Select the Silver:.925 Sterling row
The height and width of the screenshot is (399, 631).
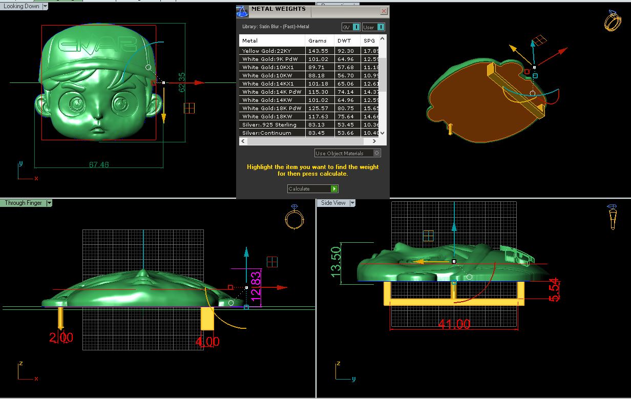pos(271,124)
